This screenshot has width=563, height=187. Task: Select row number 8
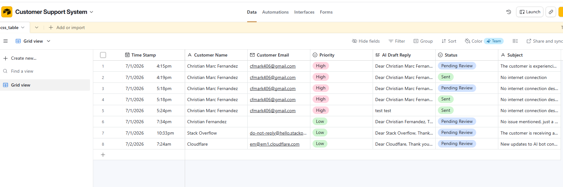pos(103,144)
